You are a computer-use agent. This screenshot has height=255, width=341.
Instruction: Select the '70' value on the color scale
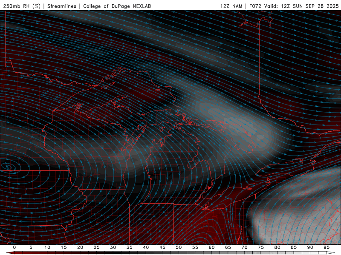(x=244, y=247)
